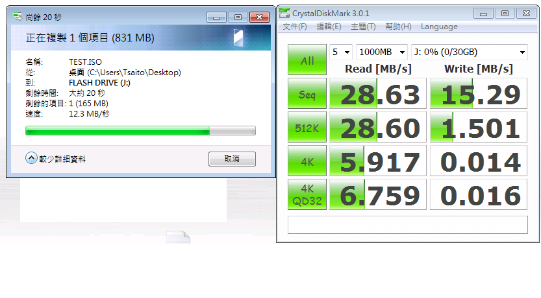Start the 4K QD32 benchmark test
Image resolution: width=541 pixels, height=298 pixels.
coord(307,194)
